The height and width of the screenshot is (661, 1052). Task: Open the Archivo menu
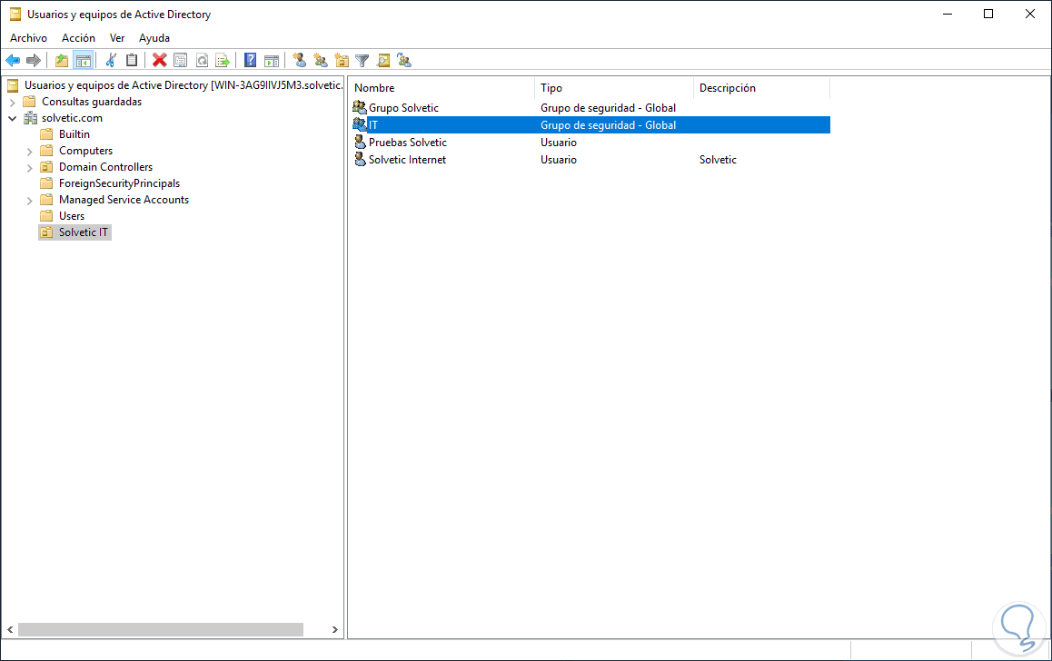(x=28, y=38)
